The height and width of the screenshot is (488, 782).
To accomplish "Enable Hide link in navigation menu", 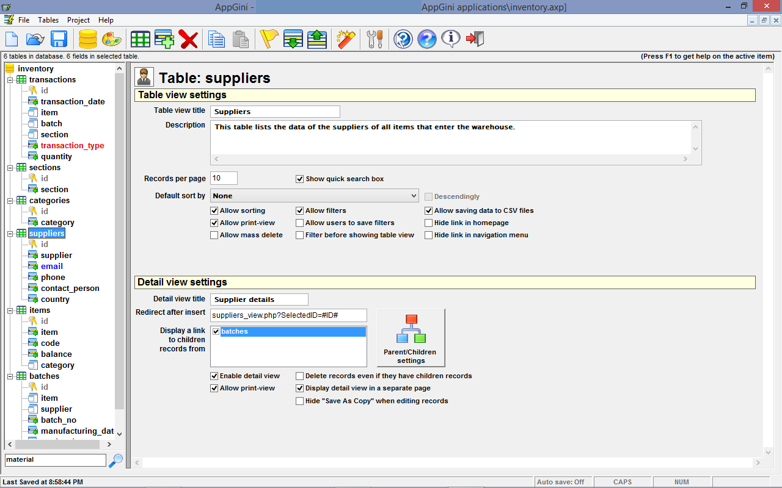I will coord(429,235).
